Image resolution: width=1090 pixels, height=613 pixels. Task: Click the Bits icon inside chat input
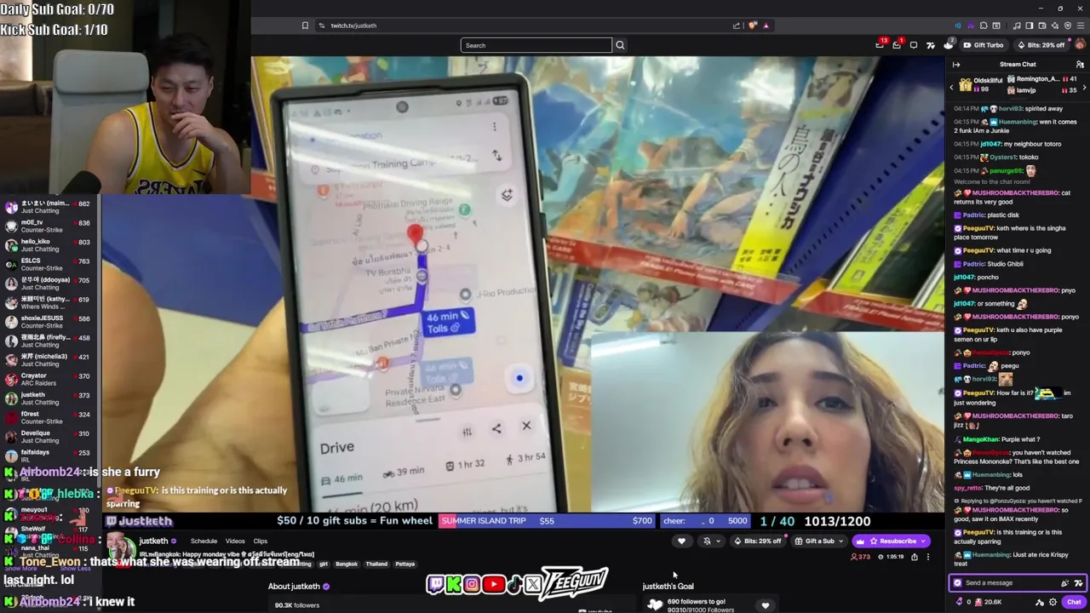point(1064,583)
